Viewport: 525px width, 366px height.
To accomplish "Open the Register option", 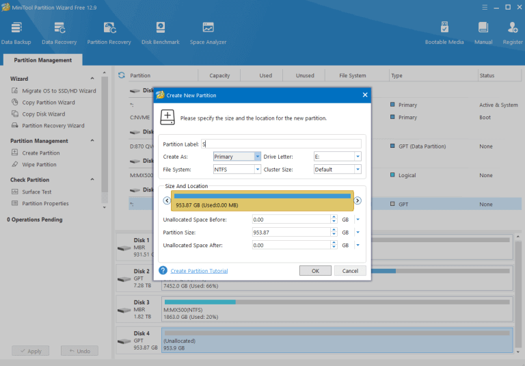I will (x=512, y=34).
